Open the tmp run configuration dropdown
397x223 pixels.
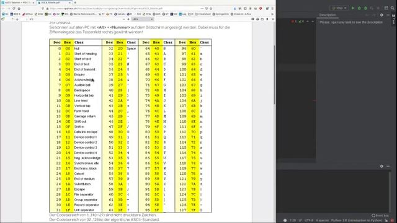(x=339, y=8)
